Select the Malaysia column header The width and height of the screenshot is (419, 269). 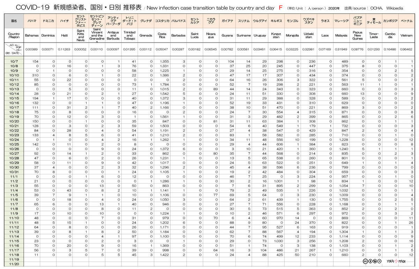(341, 35)
